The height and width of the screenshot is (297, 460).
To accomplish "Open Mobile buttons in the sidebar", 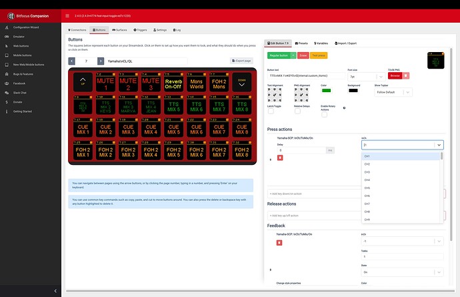I will pos(22,55).
